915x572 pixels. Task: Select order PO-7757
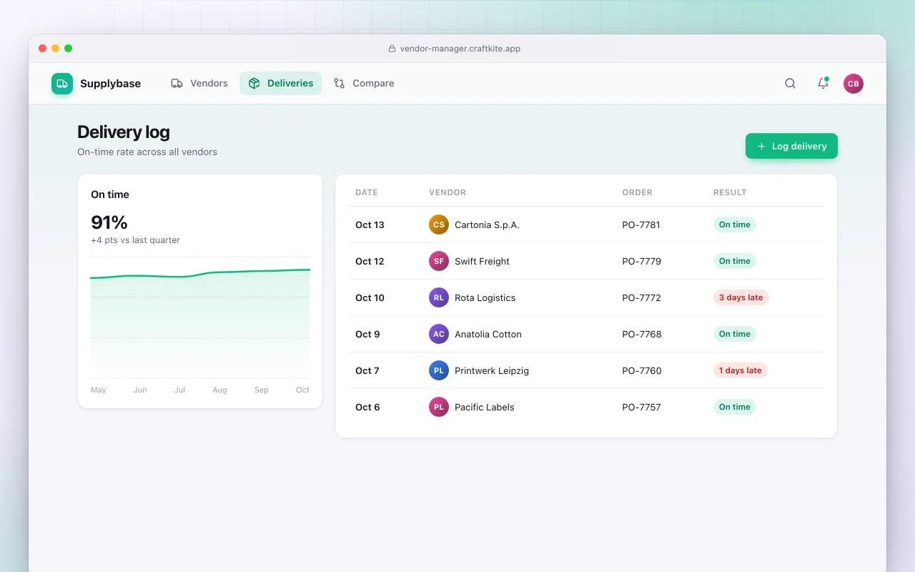pyautogui.click(x=641, y=407)
